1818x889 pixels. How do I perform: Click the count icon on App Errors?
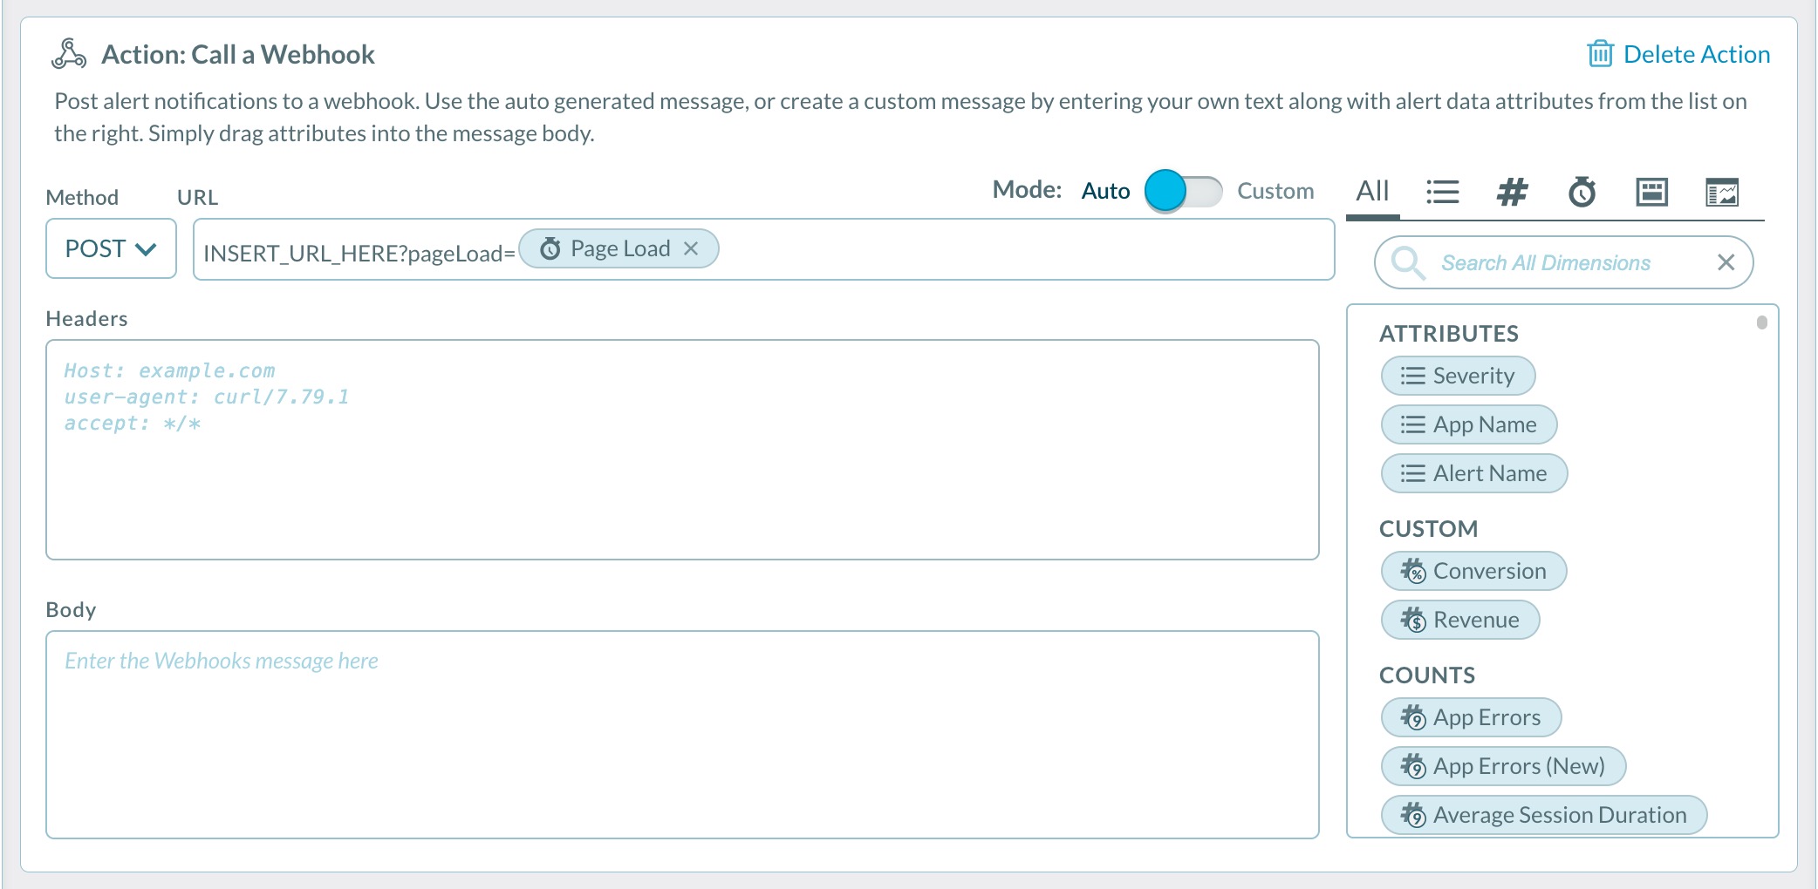point(1413,717)
